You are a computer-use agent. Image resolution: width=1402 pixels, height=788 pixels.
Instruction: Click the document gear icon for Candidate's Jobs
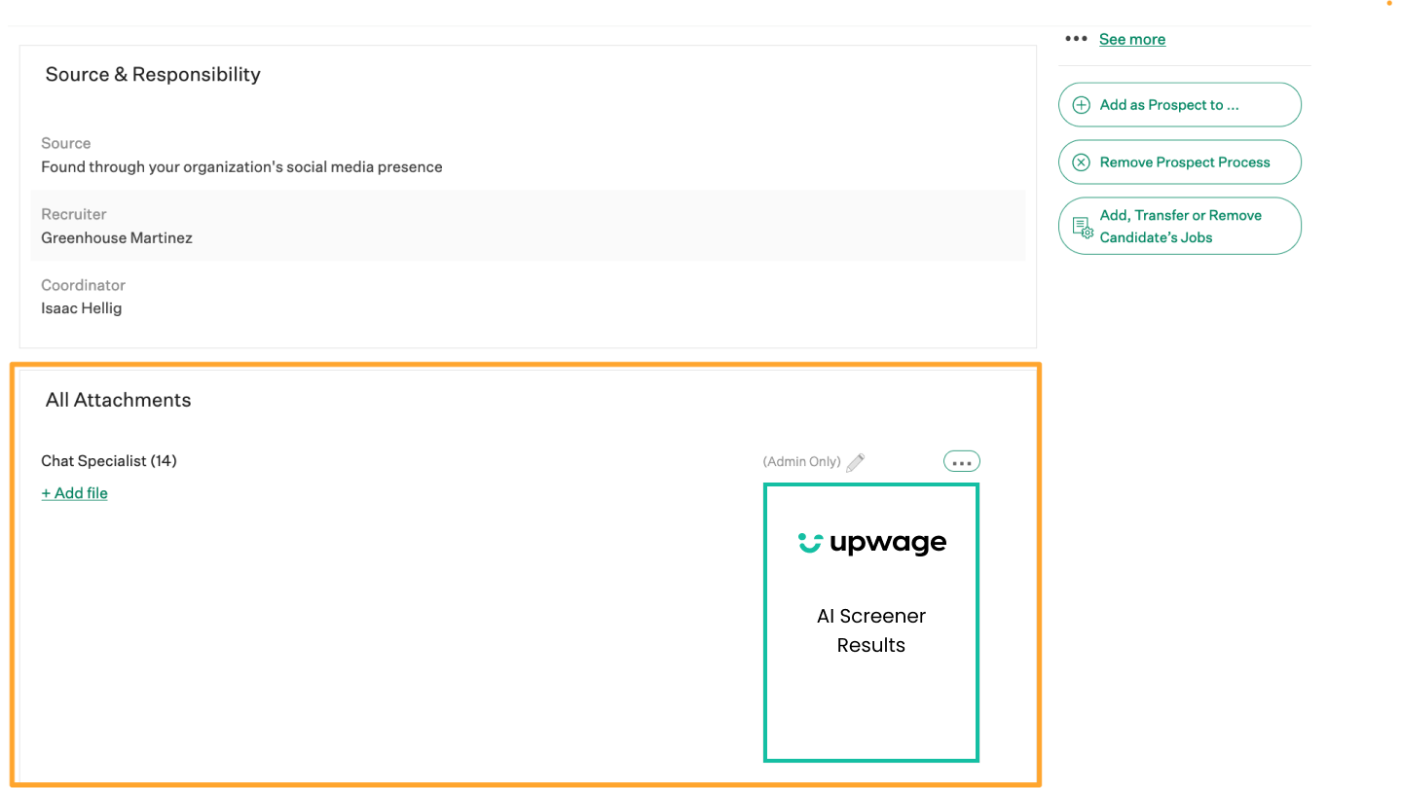pyautogui.click(x=1083, y=228)
